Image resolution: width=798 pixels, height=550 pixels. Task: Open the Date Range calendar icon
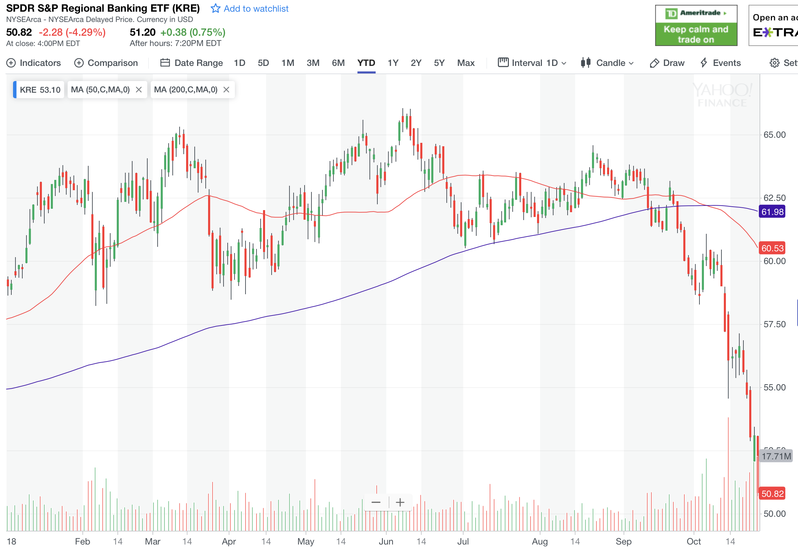click(165, 63)
